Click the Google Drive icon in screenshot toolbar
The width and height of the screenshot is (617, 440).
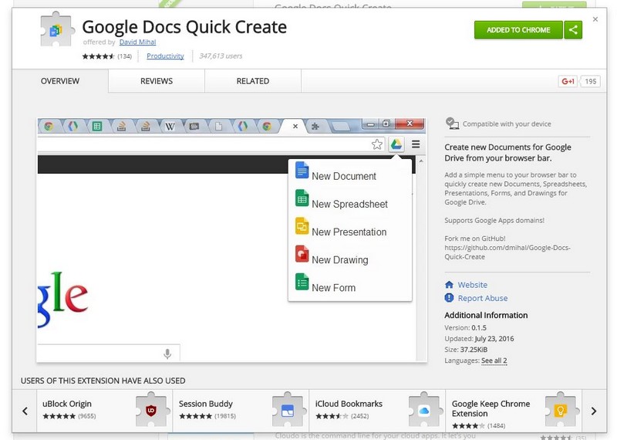[x=396, y=144]
